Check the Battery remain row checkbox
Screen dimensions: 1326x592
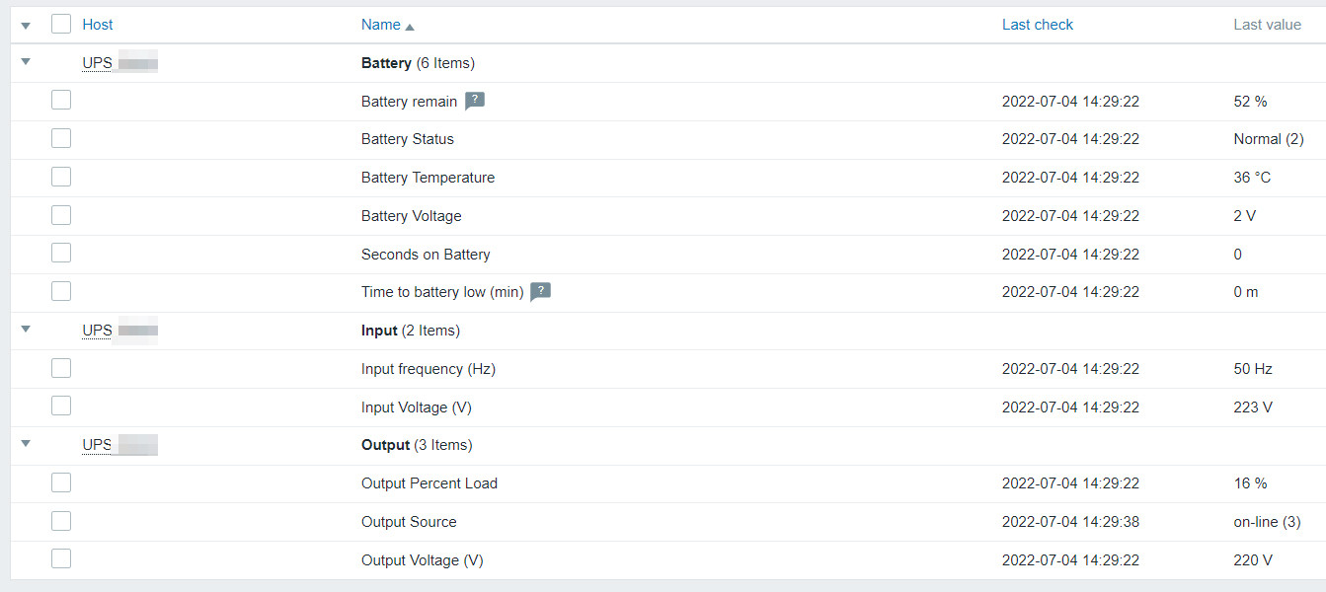[61, 101]
